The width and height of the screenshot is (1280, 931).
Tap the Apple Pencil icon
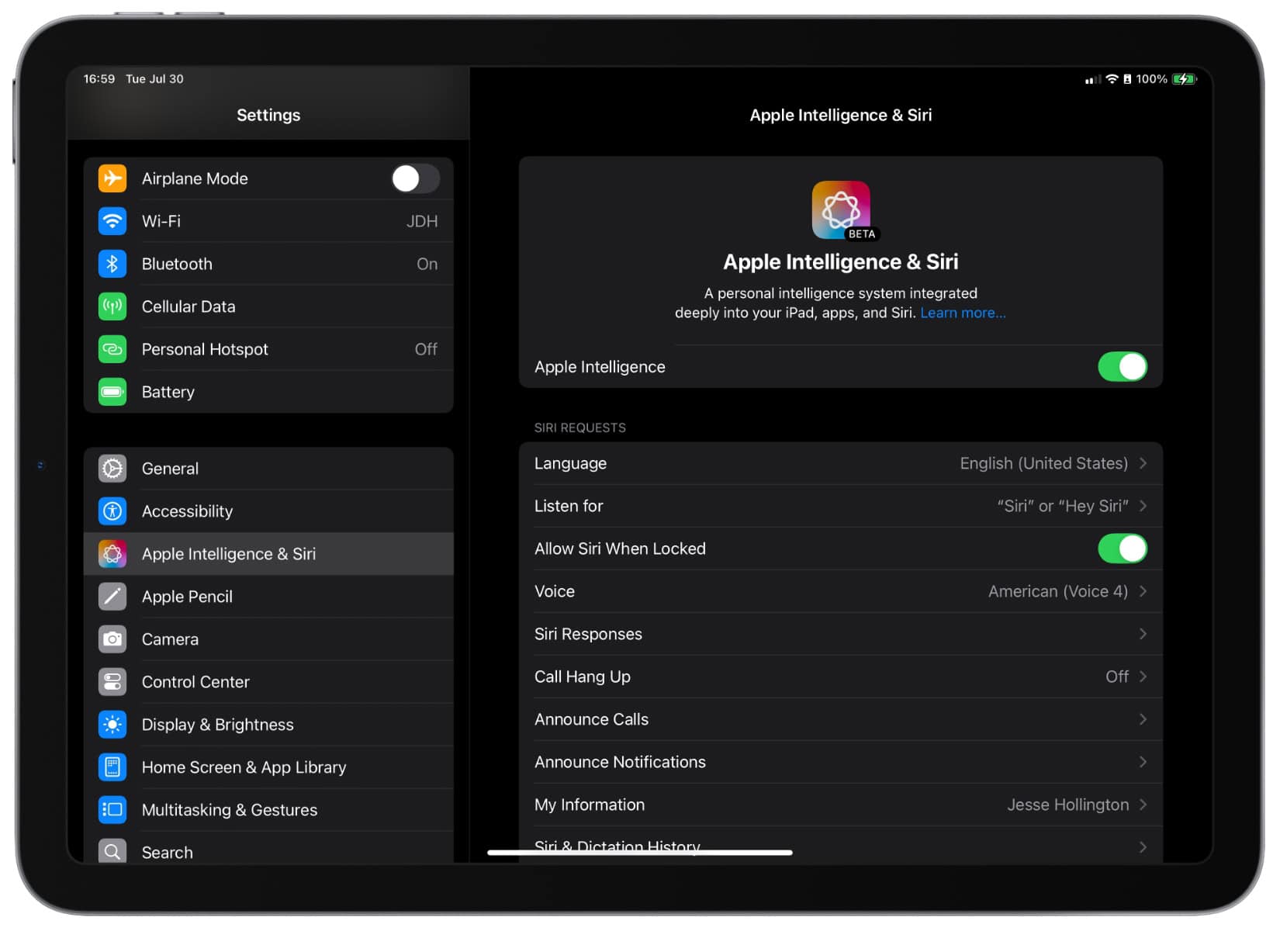coord(112,597)
